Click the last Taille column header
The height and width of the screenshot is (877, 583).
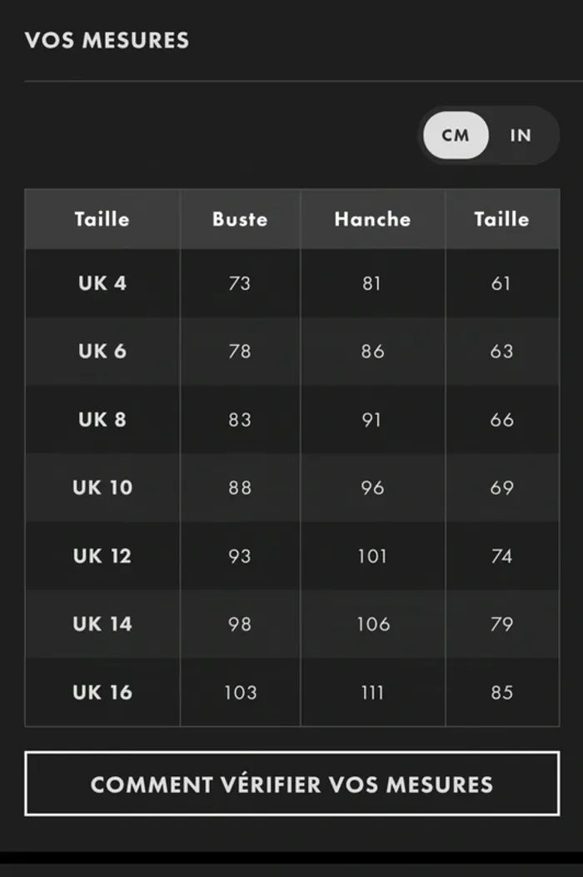coord(501,219)
